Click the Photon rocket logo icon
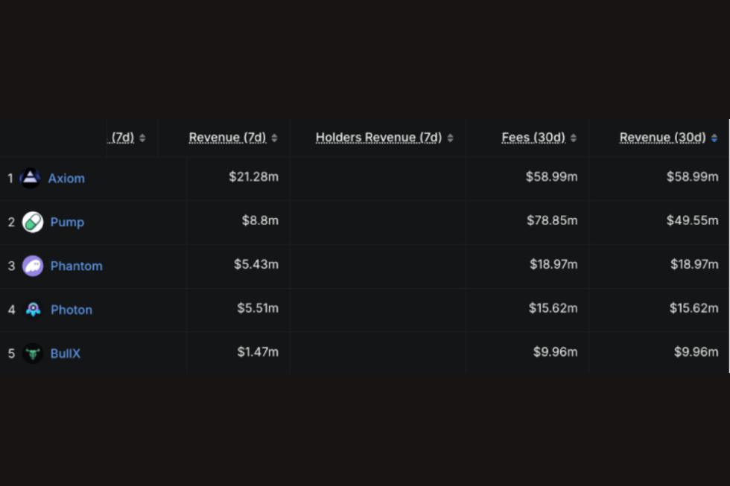The height and width of the screenshot is (486, 730). (x=33, y=310)
